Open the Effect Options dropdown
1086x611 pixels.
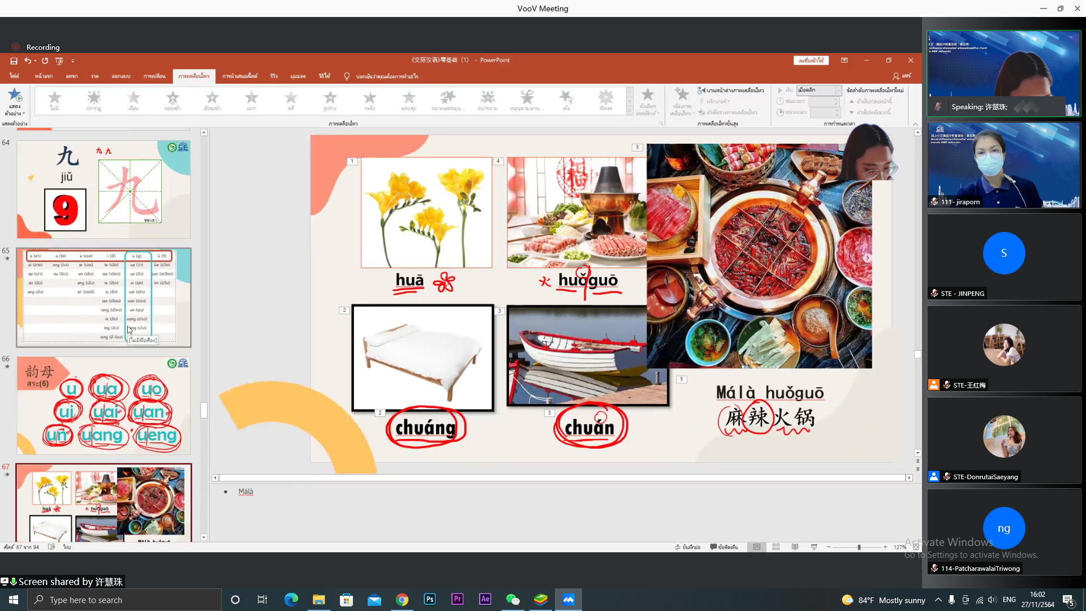[647, 102]
